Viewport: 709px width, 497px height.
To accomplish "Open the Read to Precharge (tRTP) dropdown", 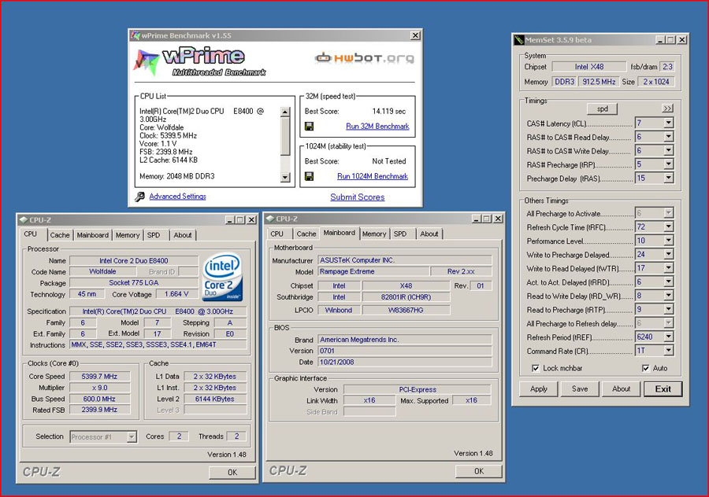I will [668, 310].
